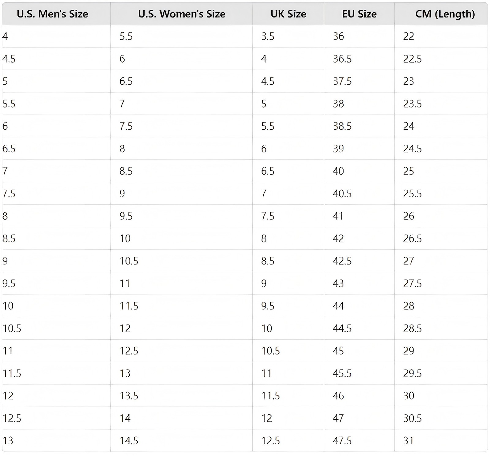Click the CM length 24.5 cell
This screenshot has width=490, height=456.
click(x=441, y=149)
